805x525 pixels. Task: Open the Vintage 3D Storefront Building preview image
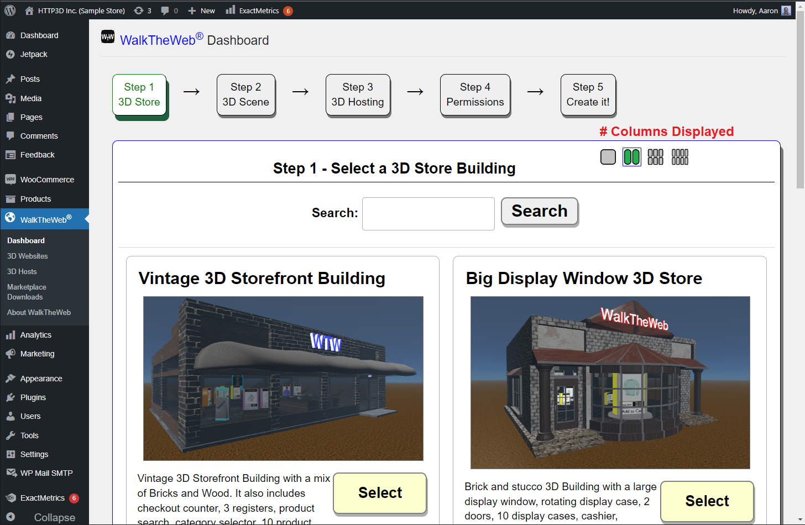click(283, 379)
